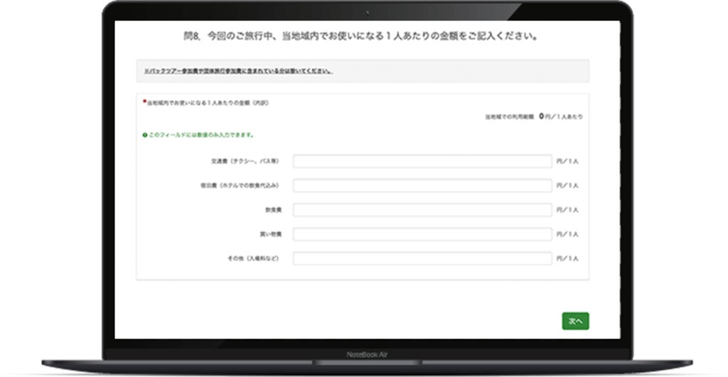Click the 飲食費 label

(x=273, y=209)
